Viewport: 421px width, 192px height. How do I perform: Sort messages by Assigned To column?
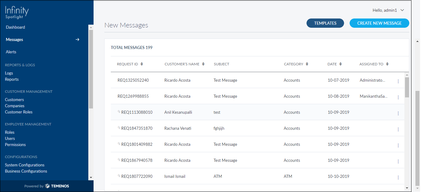(387, 64)
